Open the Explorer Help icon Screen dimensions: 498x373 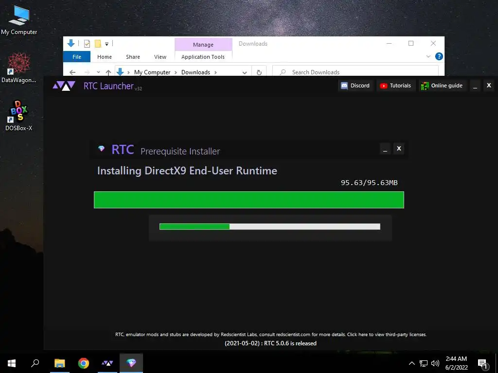pyautogui.click(x=439, y=56)
